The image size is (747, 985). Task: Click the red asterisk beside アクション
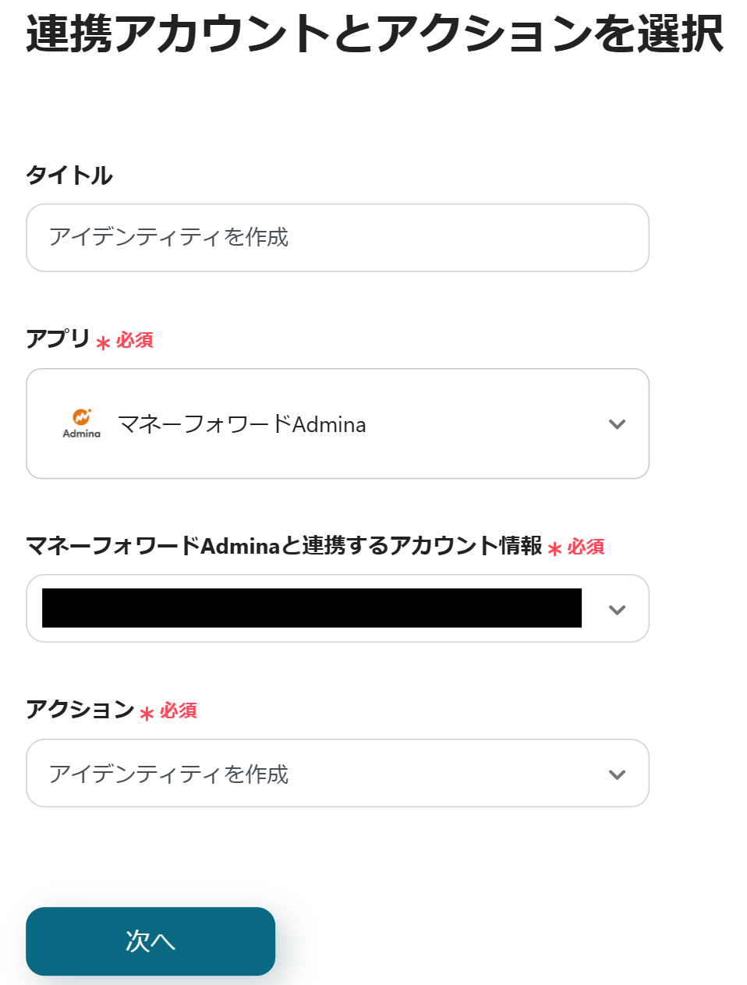(147, 713)
